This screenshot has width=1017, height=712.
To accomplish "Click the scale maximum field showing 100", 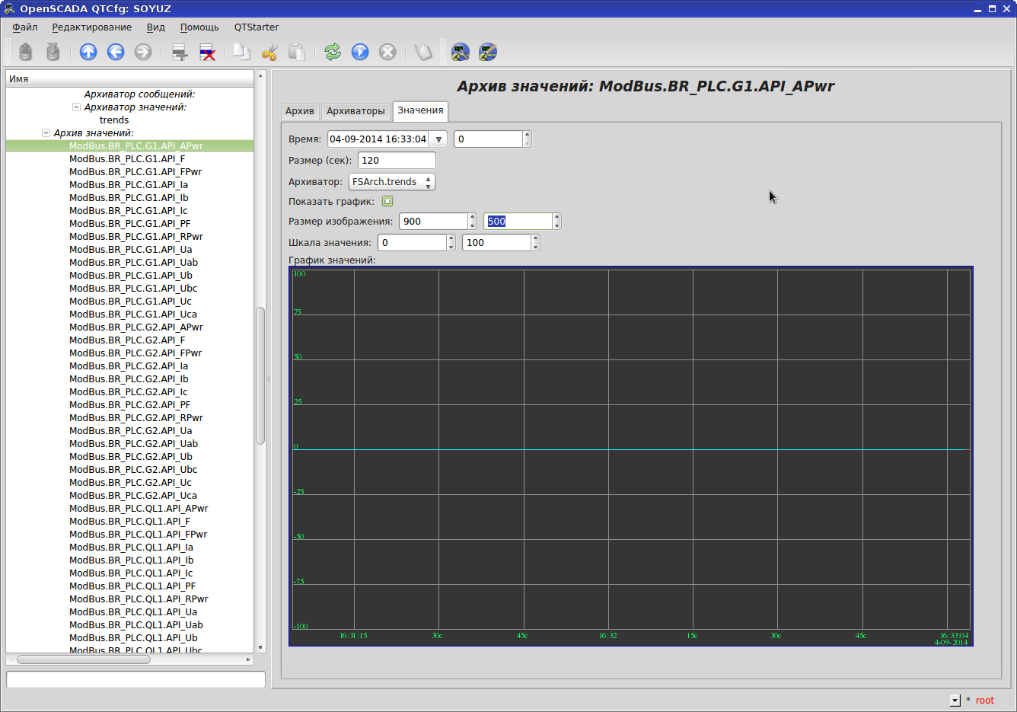I will [x=496, y=243].
